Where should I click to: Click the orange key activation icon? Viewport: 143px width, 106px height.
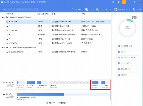click(124, 2)
